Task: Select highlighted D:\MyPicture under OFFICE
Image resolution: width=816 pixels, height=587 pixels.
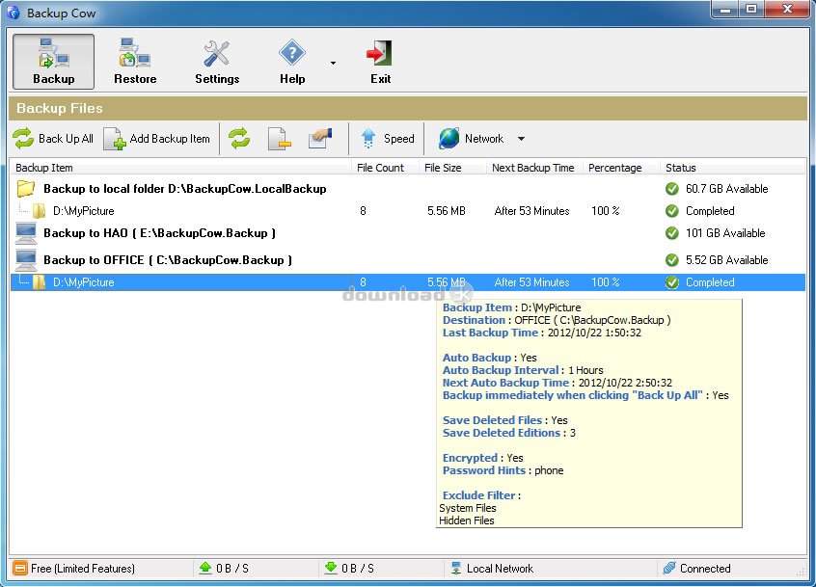Action: click(x=408, y=282)
